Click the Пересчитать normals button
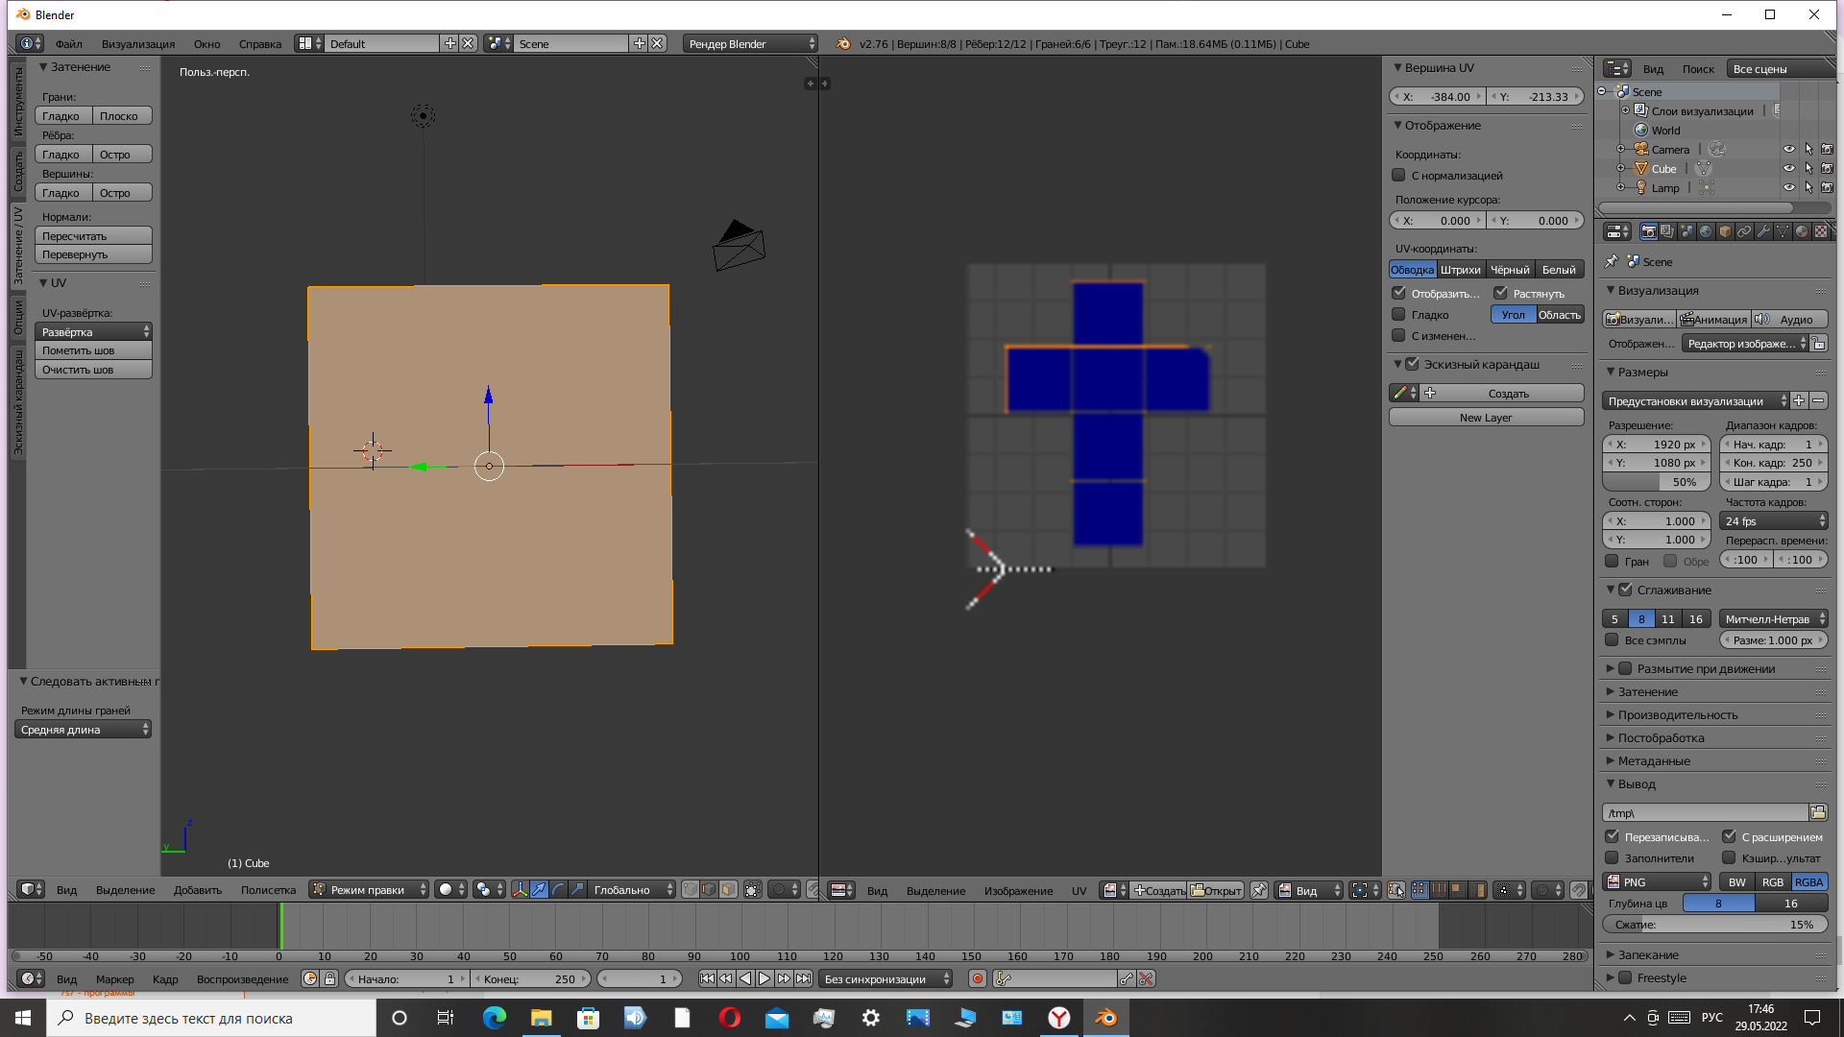 click(93, 236)
